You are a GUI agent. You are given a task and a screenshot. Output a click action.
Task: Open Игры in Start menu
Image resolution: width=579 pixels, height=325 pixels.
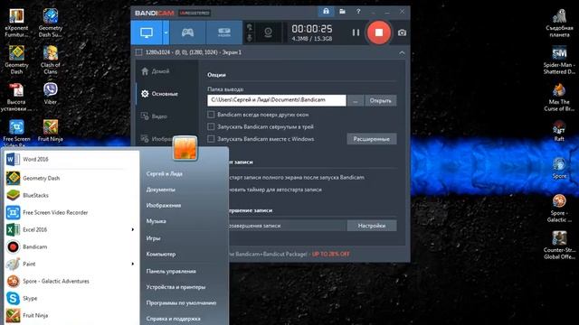[x=153, y=238]
